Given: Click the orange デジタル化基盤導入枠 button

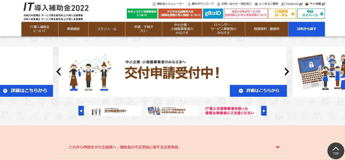Looking at the screenshot, I should coord(180,13).
